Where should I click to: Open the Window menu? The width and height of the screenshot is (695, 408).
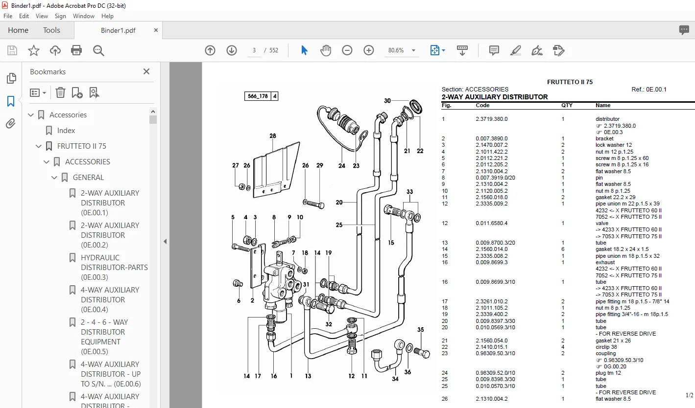[x=84, y=16]
